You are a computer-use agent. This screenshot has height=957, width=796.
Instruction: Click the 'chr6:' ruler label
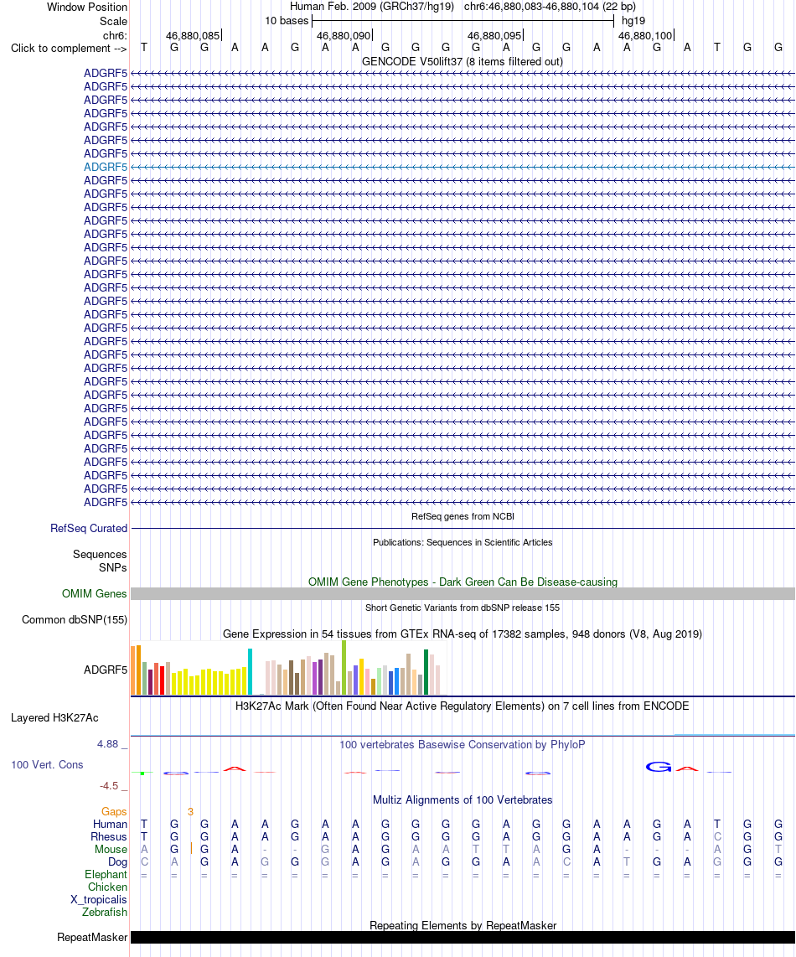coord(115,35)
